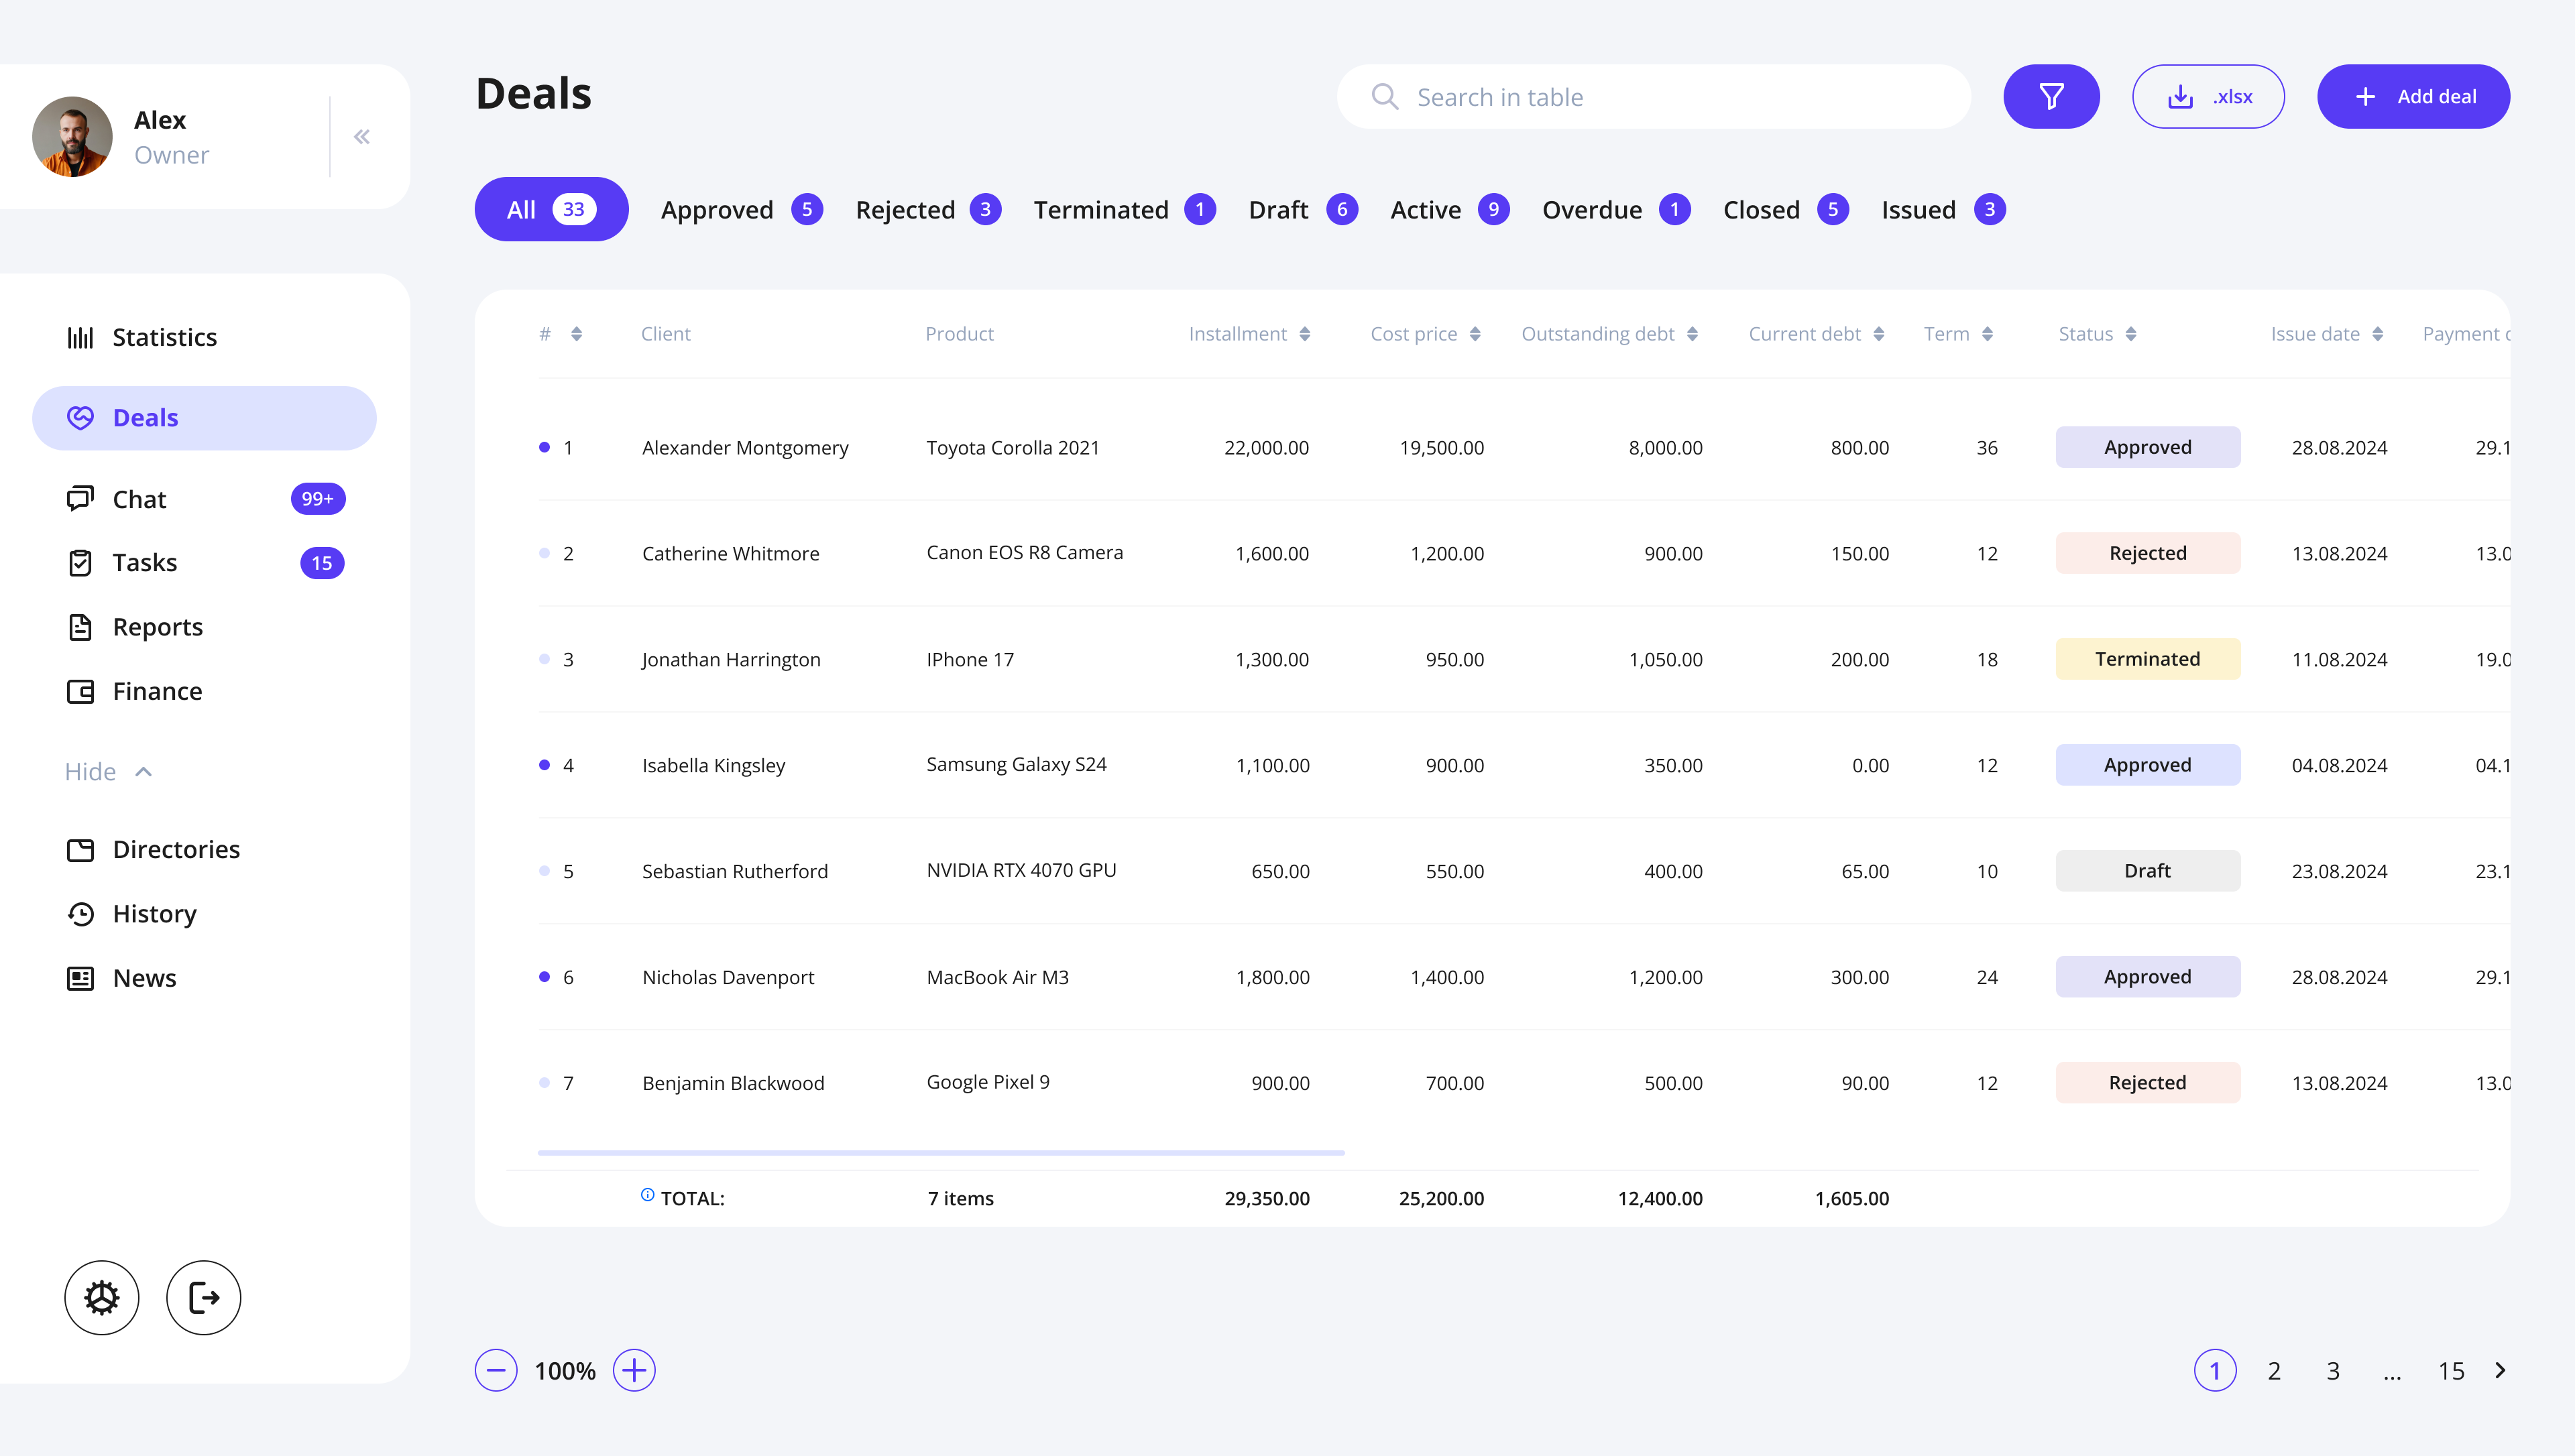Click the logout icon button
The height and width of the screenshot is (1456, 2575).
point(203,1297)
